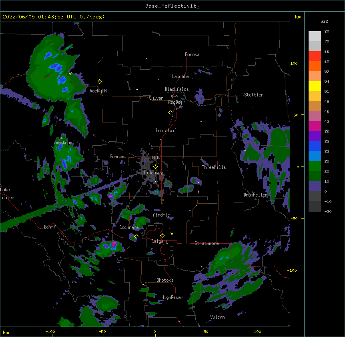This screenshot has width=345, height=337.
Task: Click the Olds label
Action: pyautogui.click(x=155, y=158)
